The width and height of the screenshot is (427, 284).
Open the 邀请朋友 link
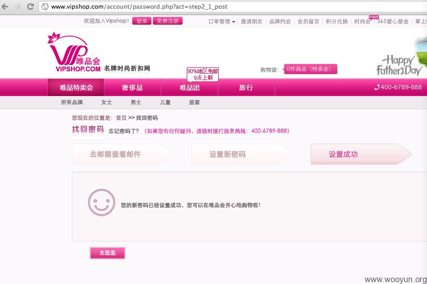[x=251, y=21]
